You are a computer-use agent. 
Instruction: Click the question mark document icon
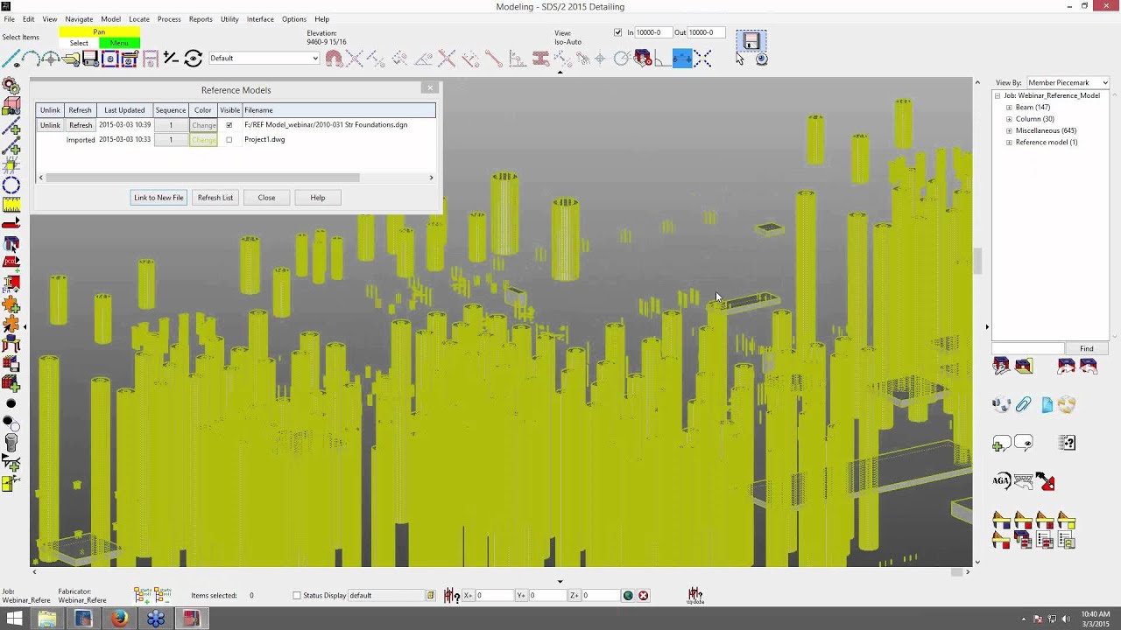click(x=1067, y=443)
